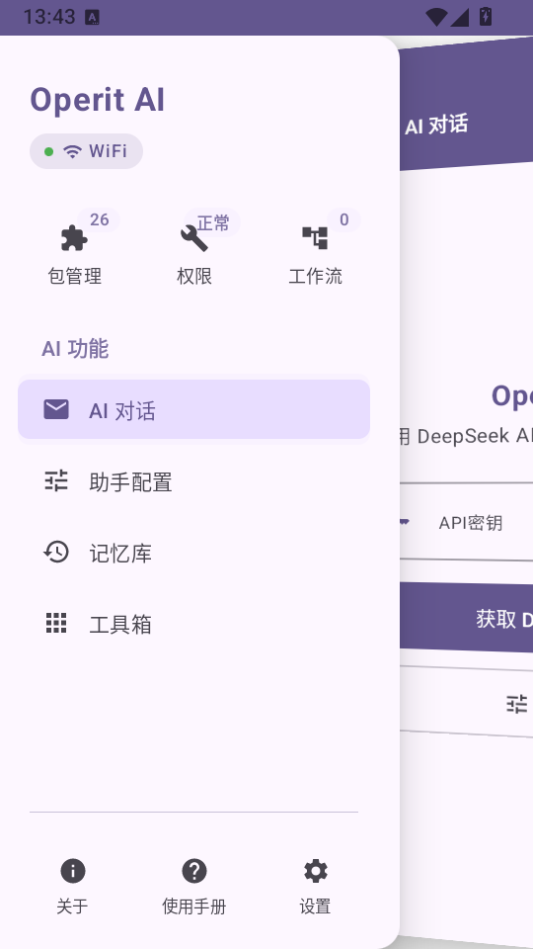Select 工具箱 drawer menu item

click(194, 623)
